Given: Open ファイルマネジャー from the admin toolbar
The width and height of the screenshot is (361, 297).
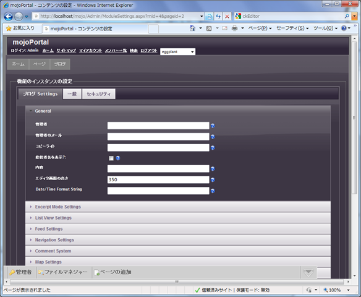Looking at the screenshot, I should click(x=62, y=272).
